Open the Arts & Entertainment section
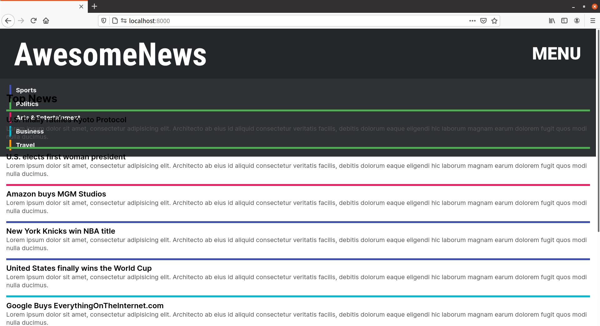The width and height of the screenshot is (600, 326). 48,118
